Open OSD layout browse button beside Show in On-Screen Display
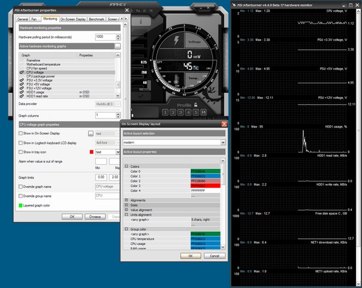 [90, 134]
